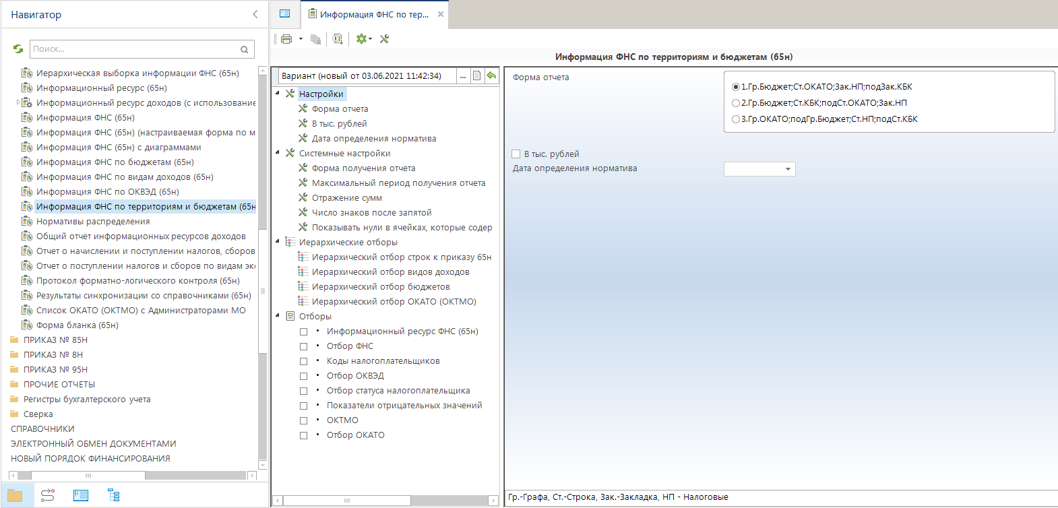Click the Навигатор search input field
Viewport: 1058px width, 508px height.
[135, 49]
